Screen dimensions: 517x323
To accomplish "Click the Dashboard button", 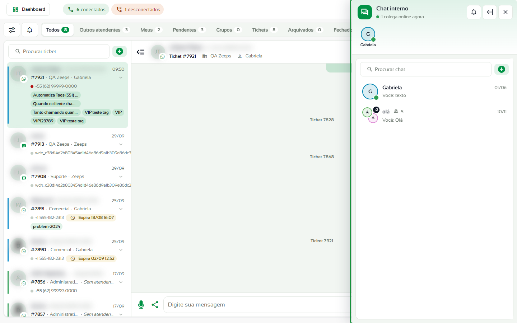I will 28,9.
